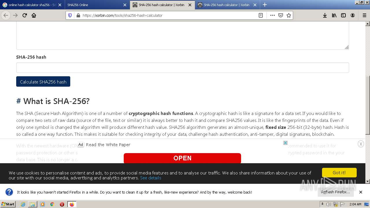Open a new tab

click(x=265, y=5)
